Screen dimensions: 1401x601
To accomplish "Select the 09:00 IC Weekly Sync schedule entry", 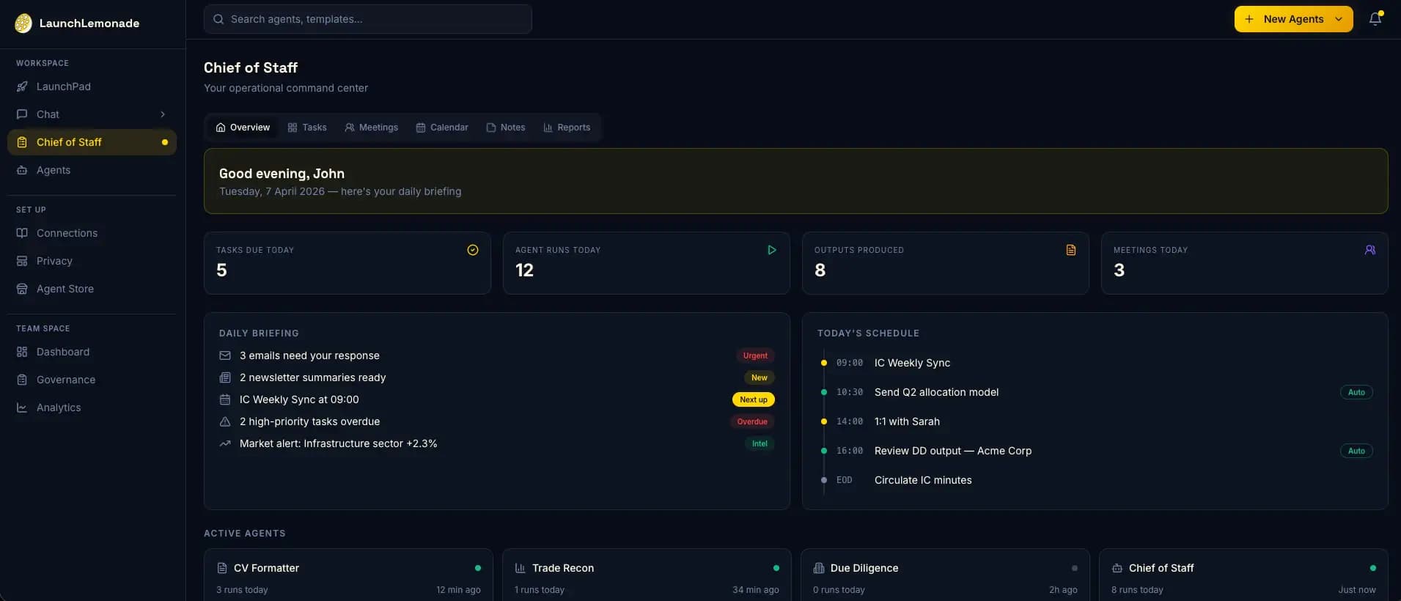I will pyautogui.click(x=1096, y=363).
